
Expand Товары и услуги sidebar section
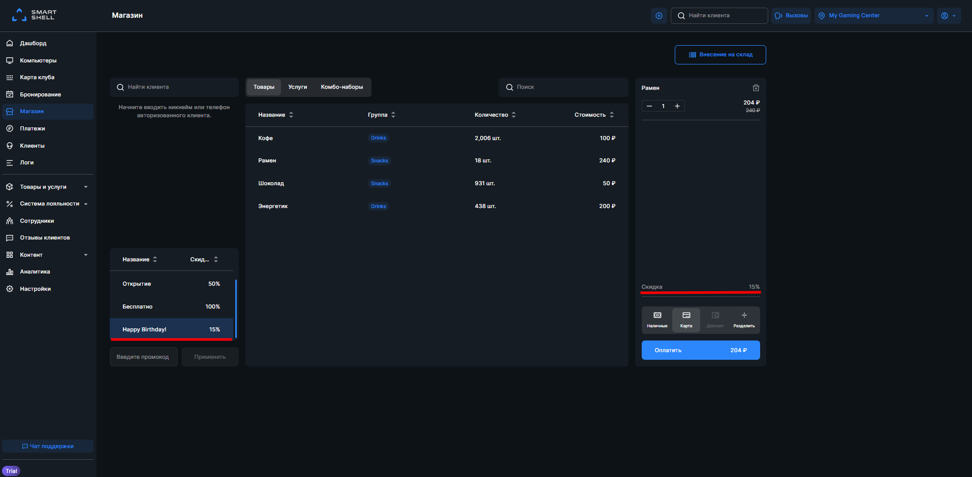pyautogui.click(x=47, y=187)
